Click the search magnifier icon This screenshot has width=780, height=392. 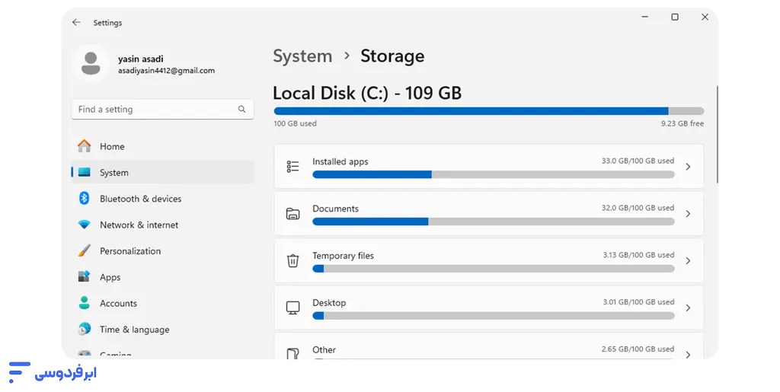(x=241, y=109)
